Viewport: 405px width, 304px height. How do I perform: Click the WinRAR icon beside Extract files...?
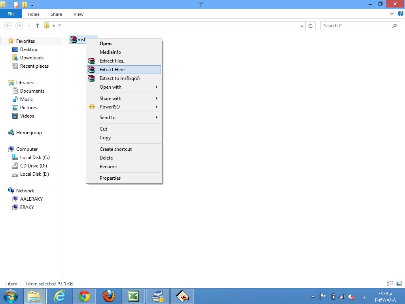pyautogui.click(x=91, y=61)
